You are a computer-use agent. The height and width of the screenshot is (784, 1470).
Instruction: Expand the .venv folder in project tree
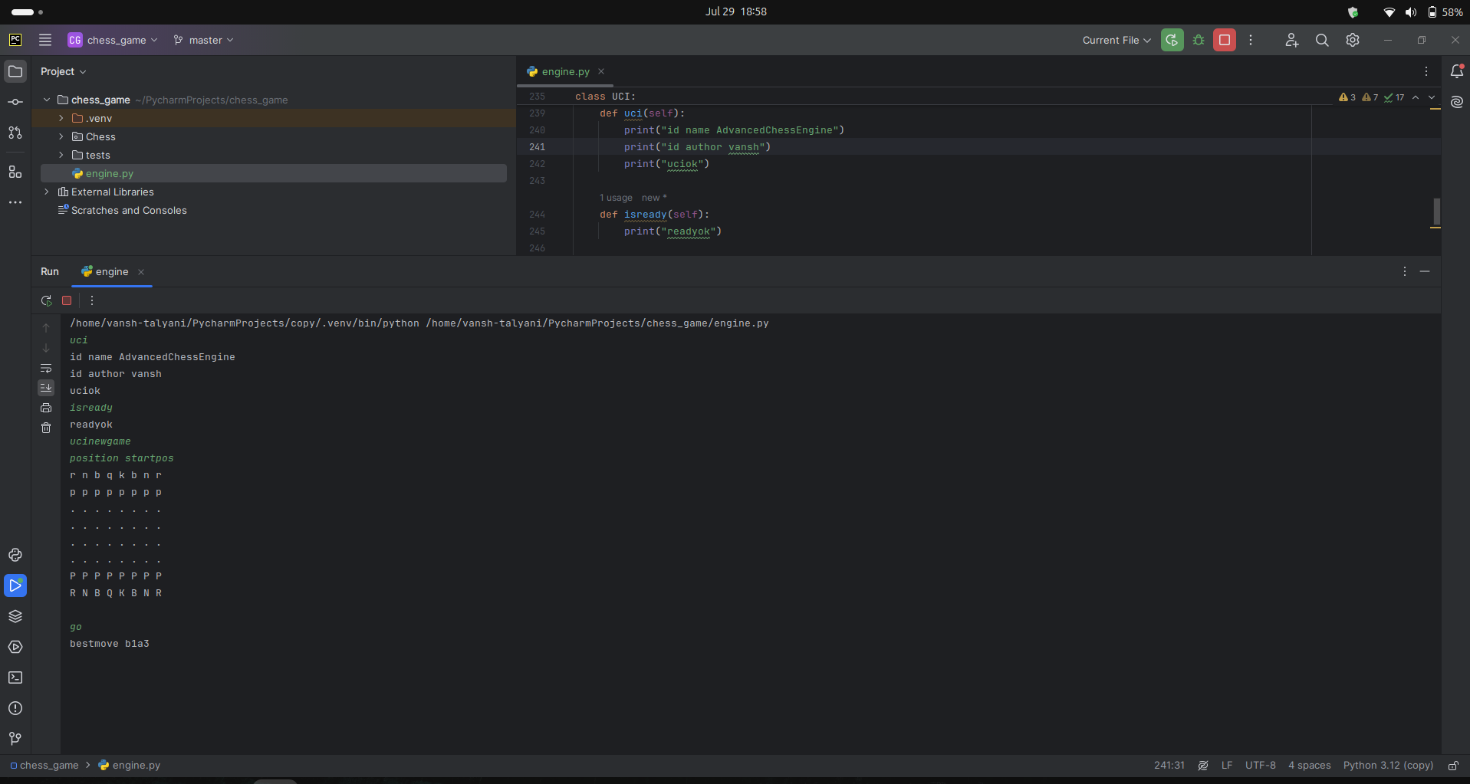(x=61, y=118)
